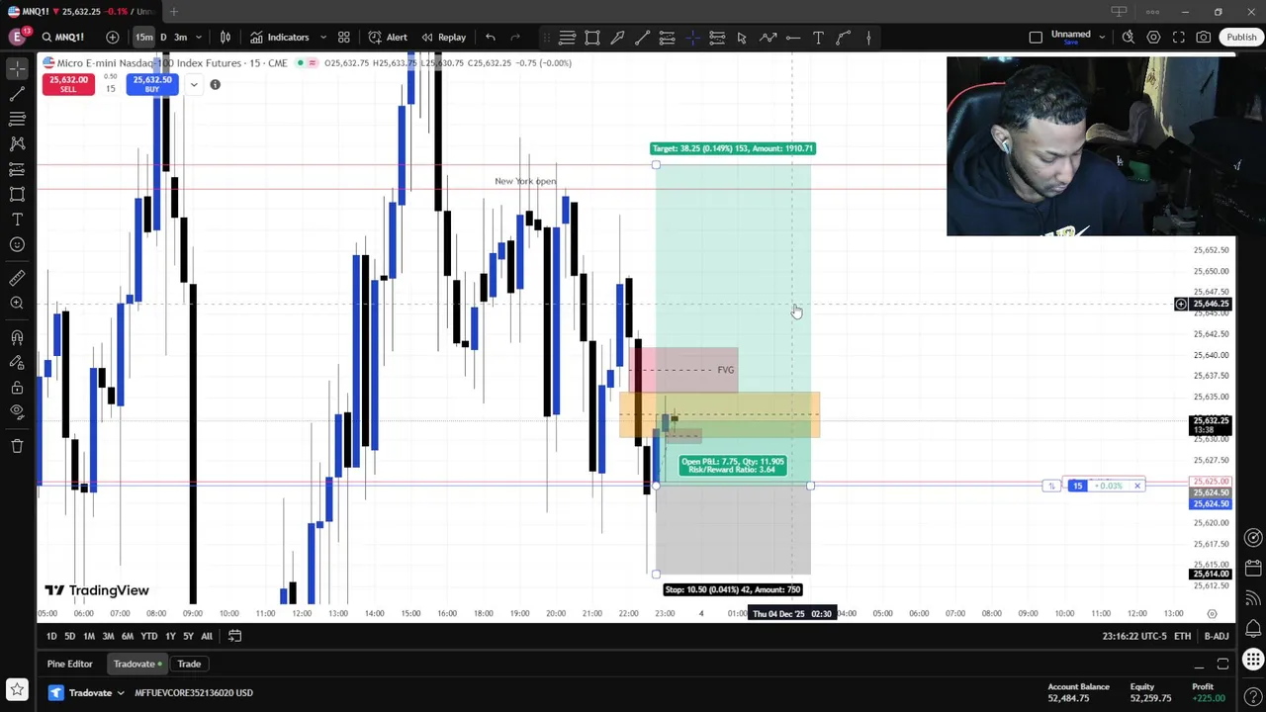This screenshot has width=1266, height=712.
Task: Open the candlestick chart type selector
Action: (x=226, y=37)
